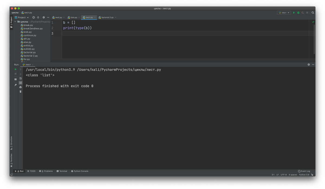325x189 pixels.
Task: Close the lists.py tab
Action: tap(79, 18)
